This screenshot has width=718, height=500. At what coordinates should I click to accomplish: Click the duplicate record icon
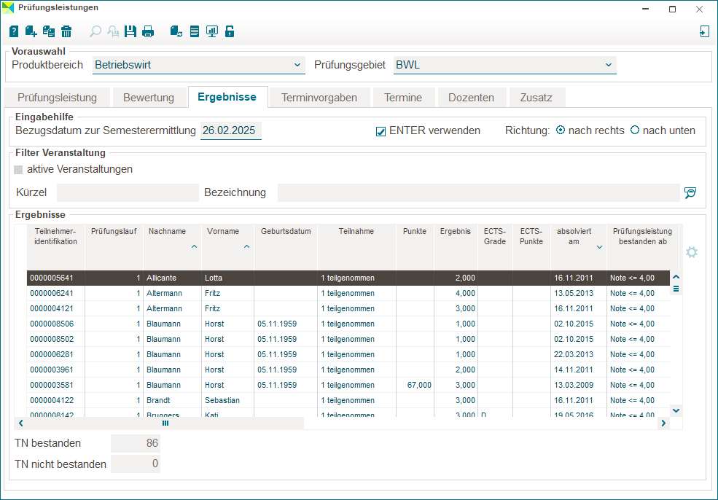[x=49, y=31]
